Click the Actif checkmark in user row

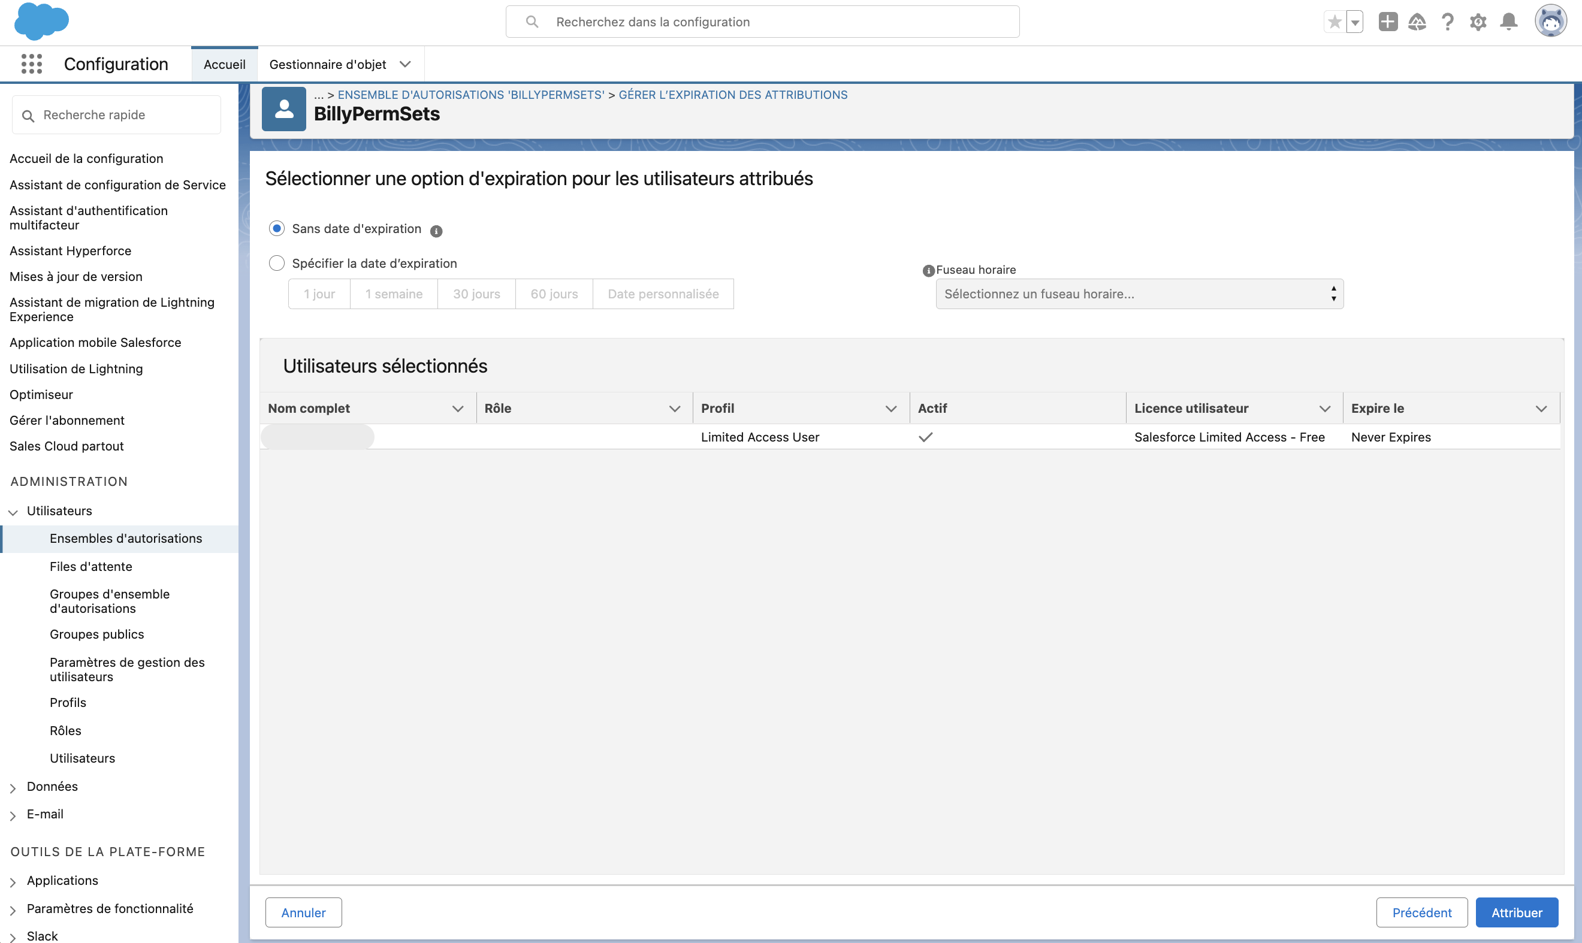point(925,437)
